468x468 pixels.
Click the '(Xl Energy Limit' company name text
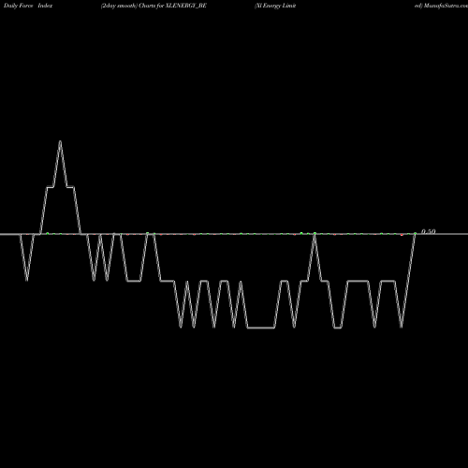tap(275, 6)
